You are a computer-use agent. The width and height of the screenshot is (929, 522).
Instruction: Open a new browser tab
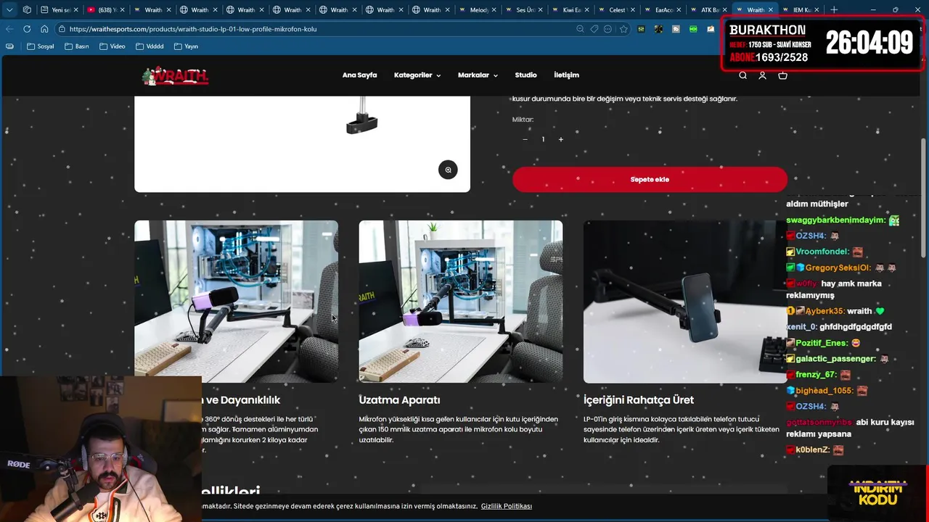pyautogui.click(x=834, y=10)
